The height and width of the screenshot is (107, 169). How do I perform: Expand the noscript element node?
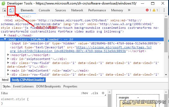pos(8,55)
